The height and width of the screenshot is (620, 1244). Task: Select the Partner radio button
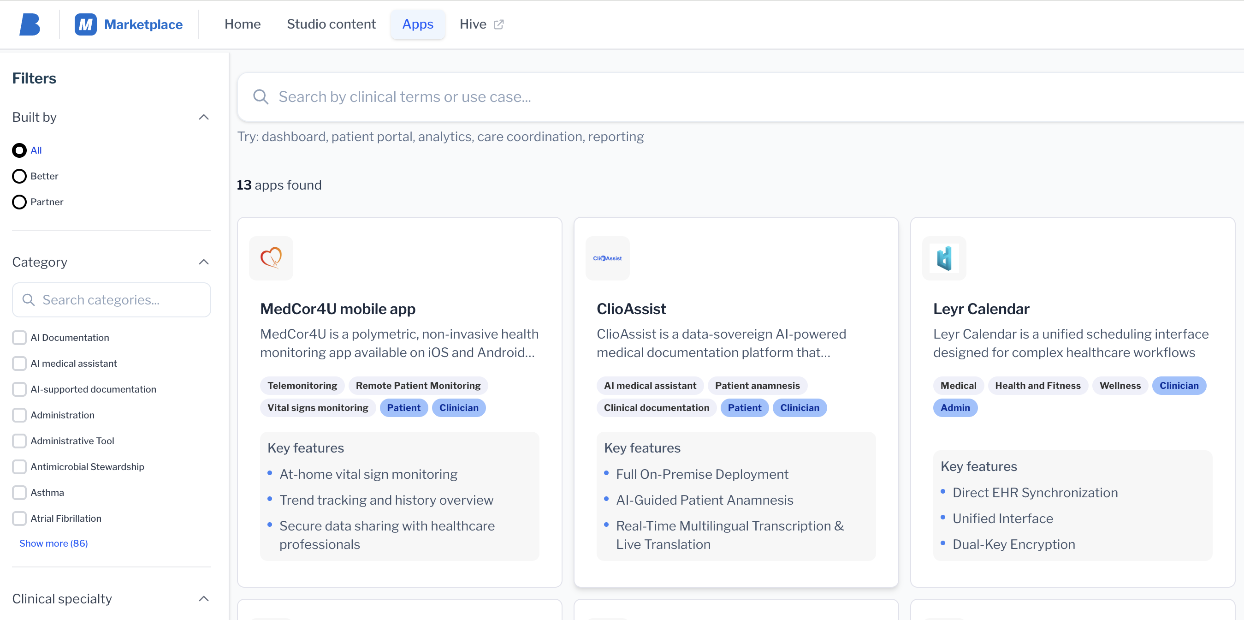pos(19,202)
